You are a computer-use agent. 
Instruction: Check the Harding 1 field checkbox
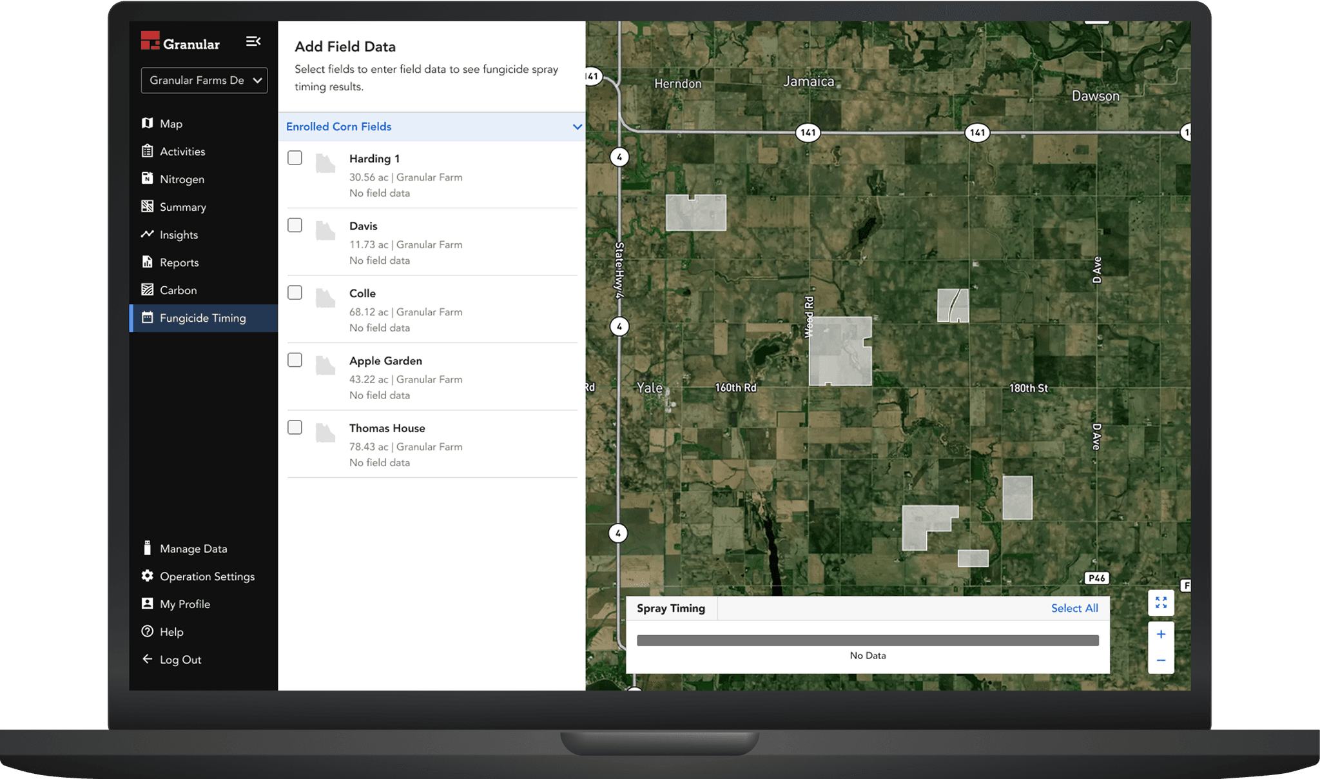point(295,158)
